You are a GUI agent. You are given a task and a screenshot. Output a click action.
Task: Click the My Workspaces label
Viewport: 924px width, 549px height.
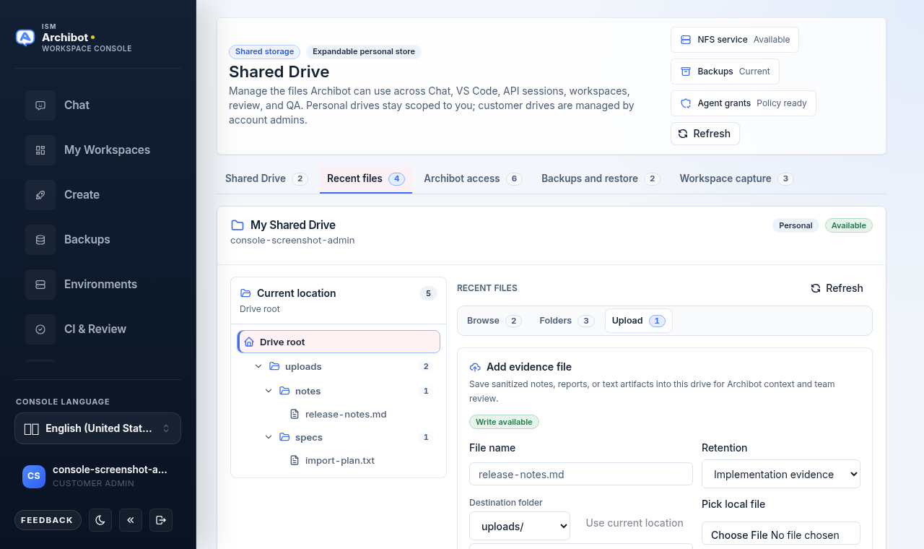pos(107,150)
